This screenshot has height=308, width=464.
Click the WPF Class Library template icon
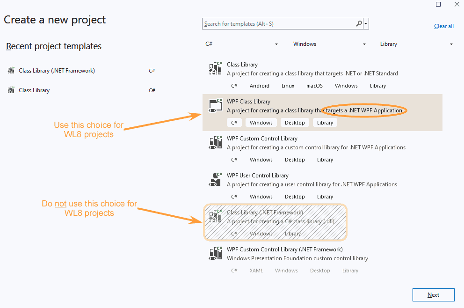pyautogui.click(x=215, y=106)
